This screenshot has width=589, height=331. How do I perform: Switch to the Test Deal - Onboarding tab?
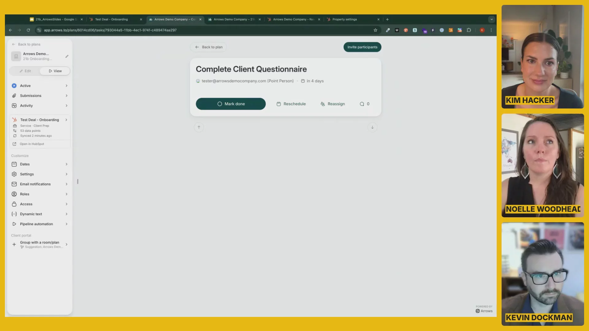point(111,19)
